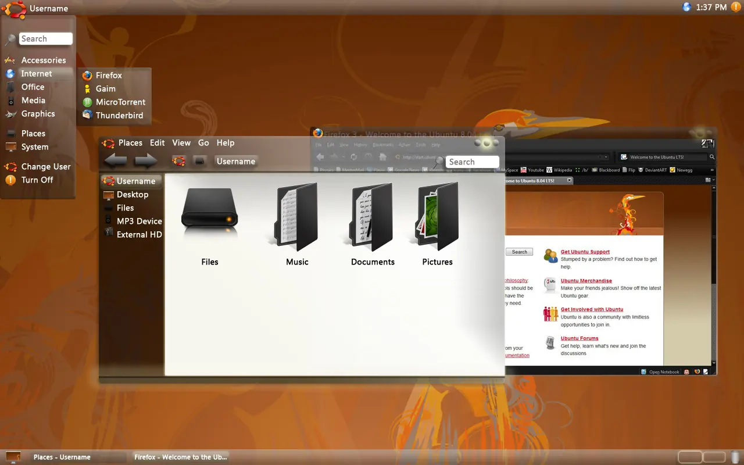Open the Bookmarks menu in Firefox

(383, 144)
